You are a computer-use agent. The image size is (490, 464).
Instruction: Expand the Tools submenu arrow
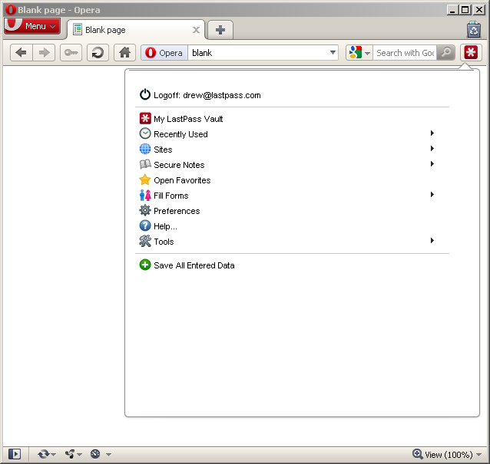tap(432, 241)
